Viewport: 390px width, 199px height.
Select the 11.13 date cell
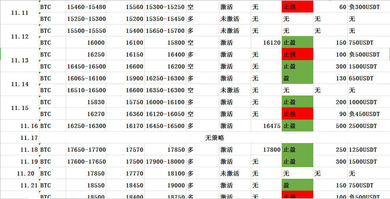(x=19, y=60)
